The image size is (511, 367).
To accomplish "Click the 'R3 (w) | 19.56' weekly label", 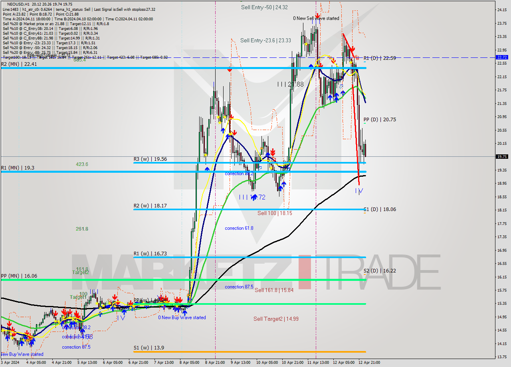I will [150, 159].
